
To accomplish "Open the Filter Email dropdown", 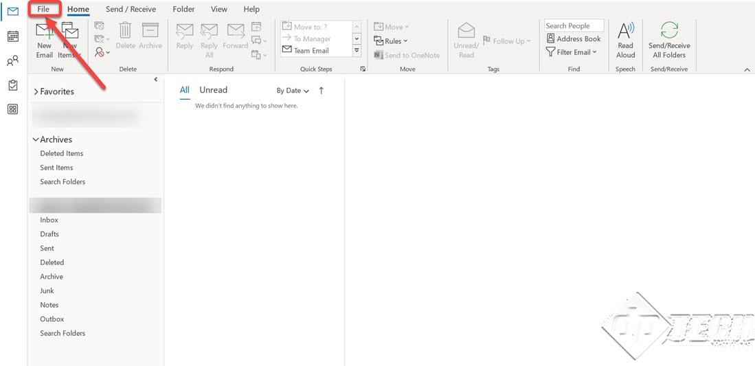I will pyautogui.click(x=572, y=52).
